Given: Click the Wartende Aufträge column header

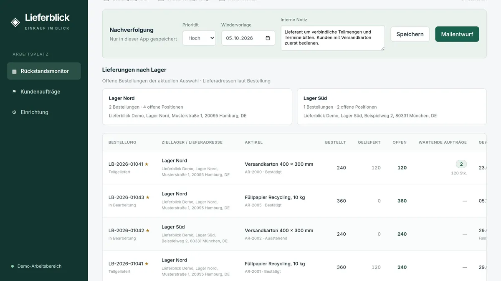Looking at the screenshot, I should point(443,142).
